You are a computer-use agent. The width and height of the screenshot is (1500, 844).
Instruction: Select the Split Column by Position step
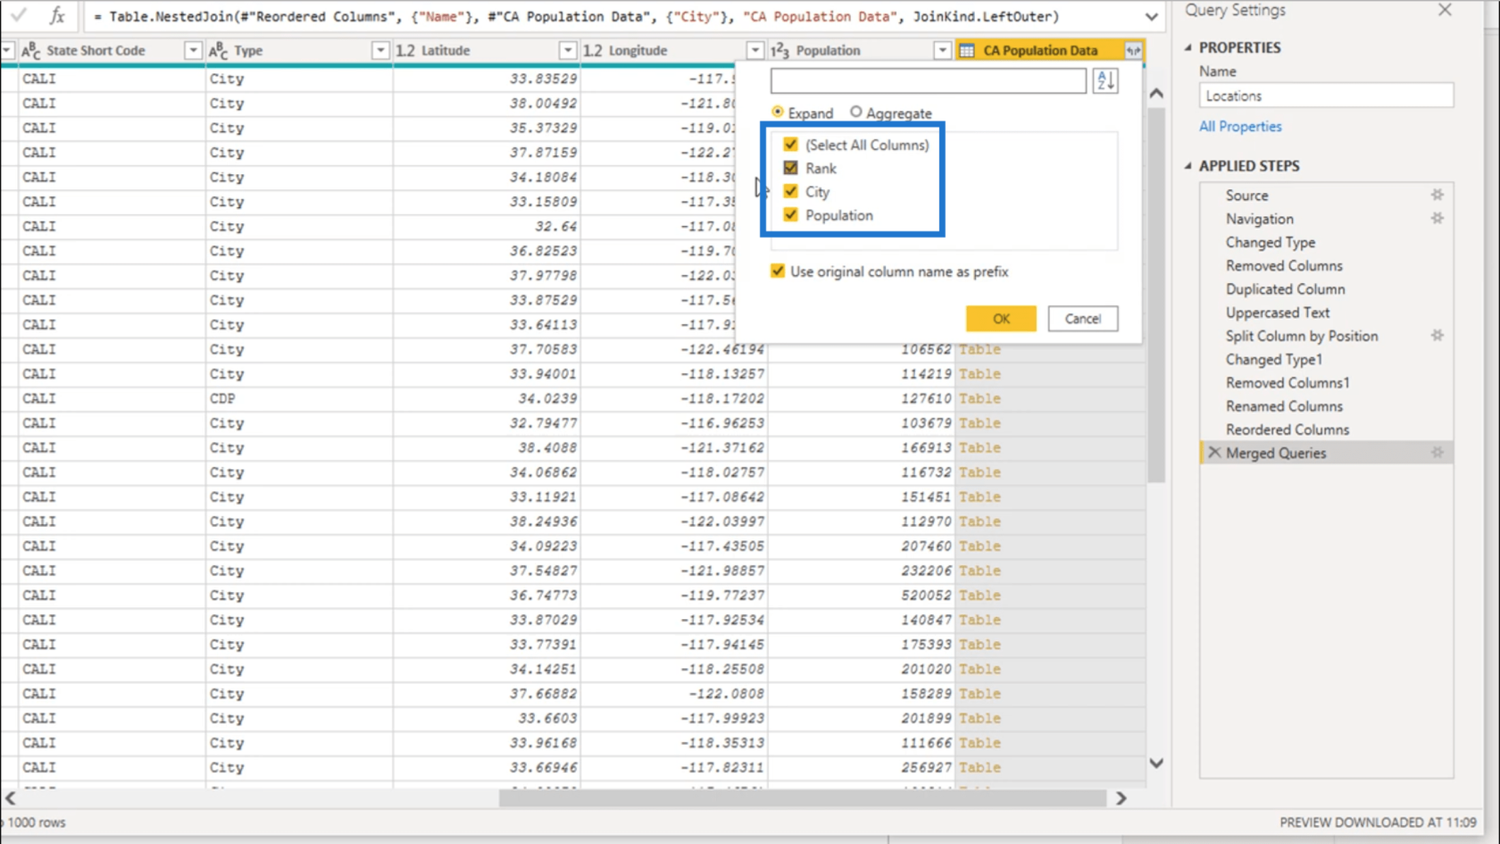[1302, 336]
